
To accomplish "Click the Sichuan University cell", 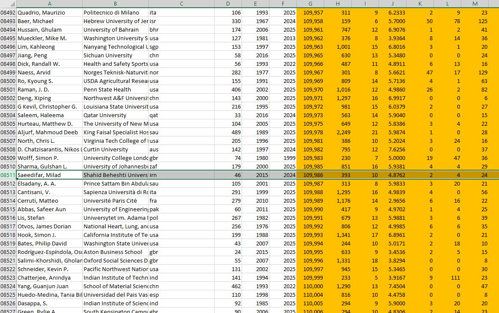I will click(115, 55).
